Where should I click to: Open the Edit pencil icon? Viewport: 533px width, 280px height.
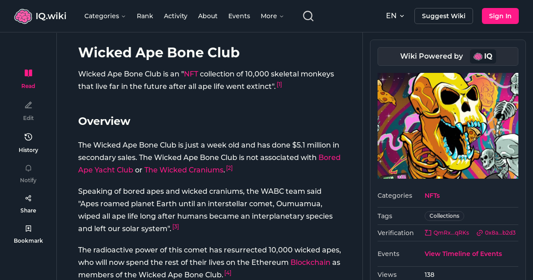click(28, 105)
